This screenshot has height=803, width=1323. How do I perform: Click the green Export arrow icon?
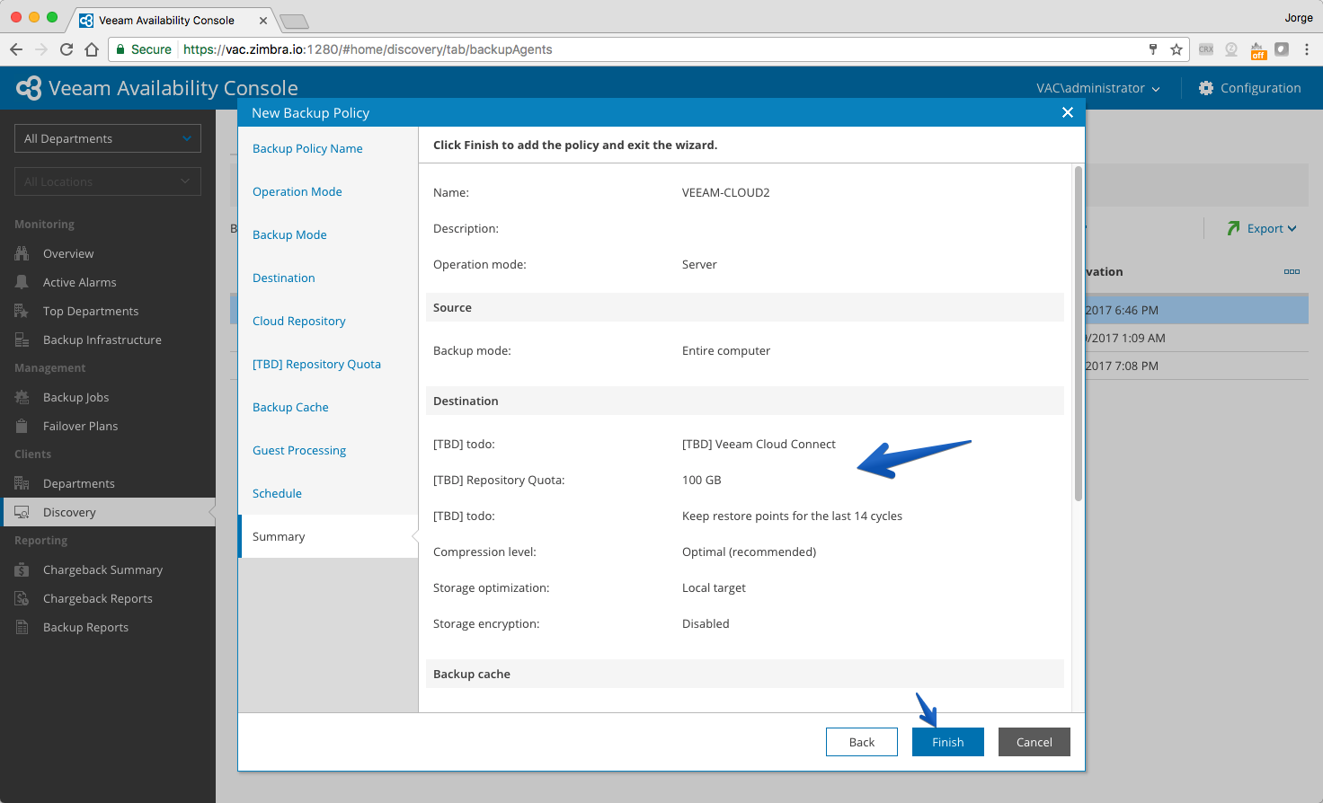pos(1233,228)
